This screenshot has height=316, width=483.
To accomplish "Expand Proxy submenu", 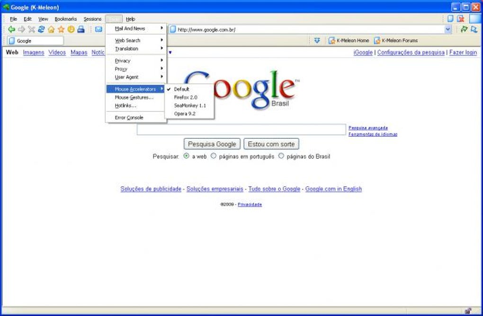I will click(x=136, y=69).
